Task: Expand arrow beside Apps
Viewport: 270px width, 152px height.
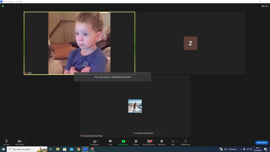Action: click(x=177, y=141)
